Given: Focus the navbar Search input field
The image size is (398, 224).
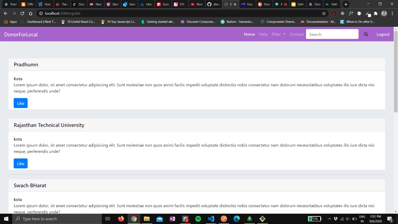Looking at the screenshot, I should tap(332, 34).
